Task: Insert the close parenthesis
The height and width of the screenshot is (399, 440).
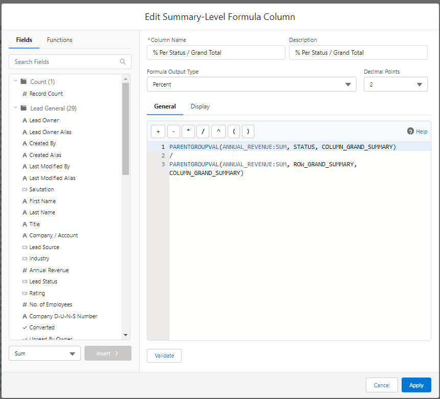Action: 248,131
